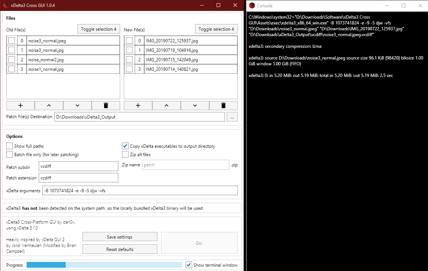Image resolution: width=428 pixels, height=271 pixels.
Task: Check the box for noise3_normal.jpeg
Action: (x=11, y=40)
